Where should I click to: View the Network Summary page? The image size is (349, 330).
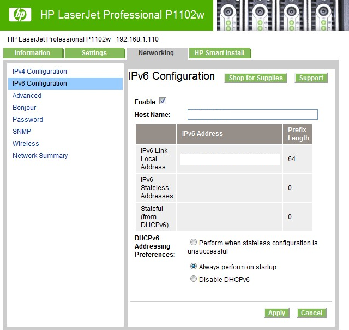tap(40, 156)
